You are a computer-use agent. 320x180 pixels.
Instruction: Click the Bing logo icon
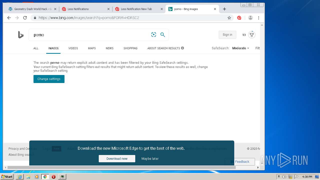pos(21,35)
